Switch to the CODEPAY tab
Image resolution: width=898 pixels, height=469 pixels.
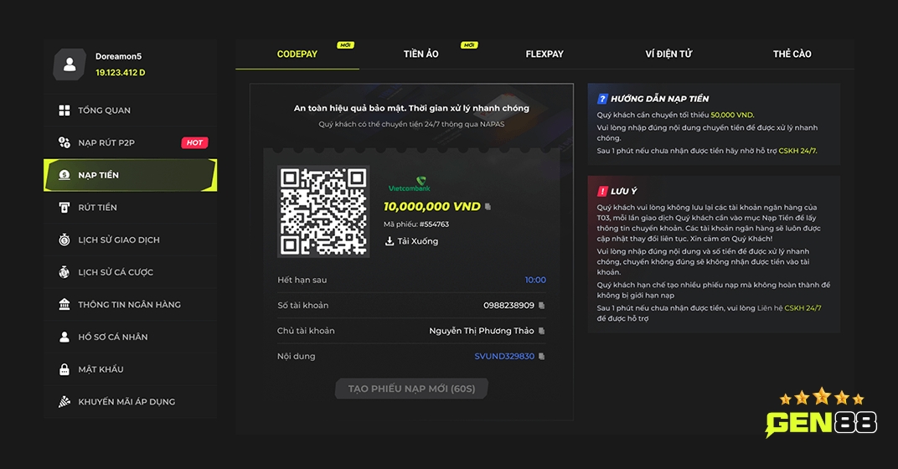point(297,54)
